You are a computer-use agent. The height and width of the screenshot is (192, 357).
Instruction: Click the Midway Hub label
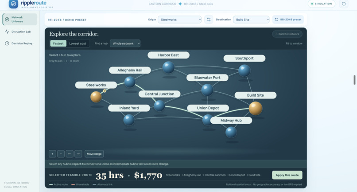231,121
